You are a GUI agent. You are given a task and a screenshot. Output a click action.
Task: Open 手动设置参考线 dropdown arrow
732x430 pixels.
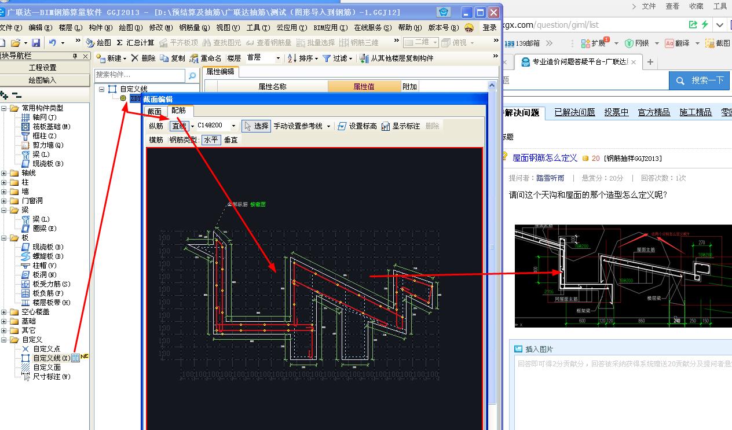328,126
